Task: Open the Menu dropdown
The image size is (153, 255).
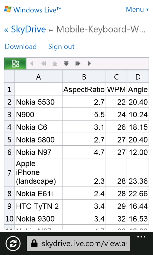Action: tap(137, 10)
